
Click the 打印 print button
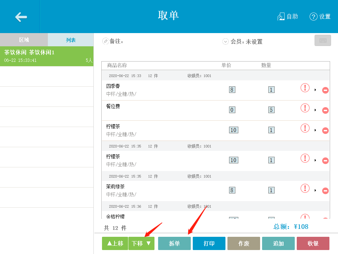209,243
